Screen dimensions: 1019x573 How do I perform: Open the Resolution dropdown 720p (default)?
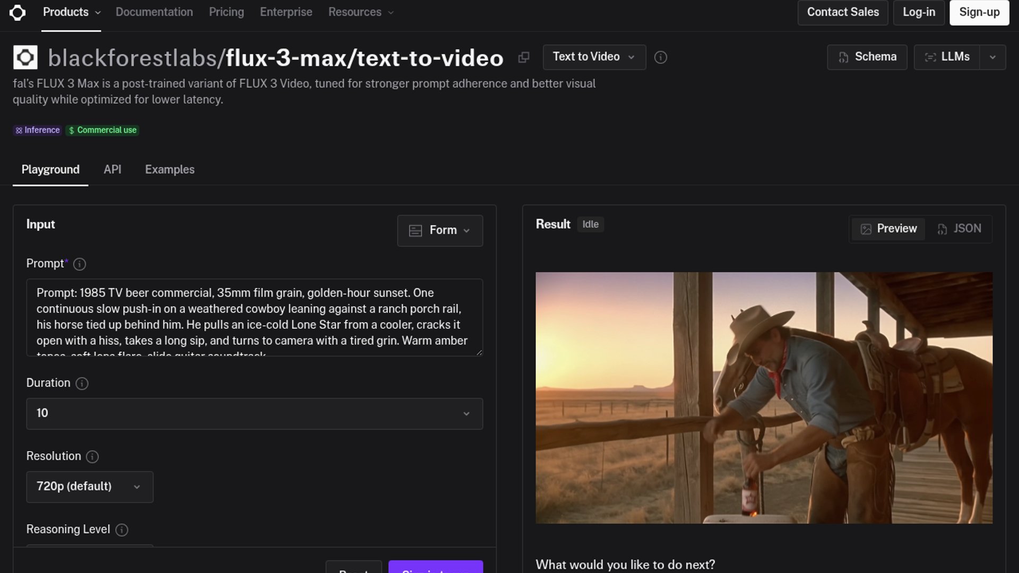(x=90, y=487)
